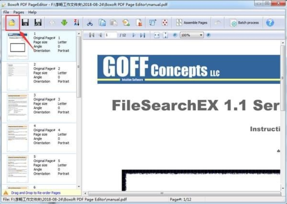Move page up with the grayed up arrow

[x=52, y=23]
